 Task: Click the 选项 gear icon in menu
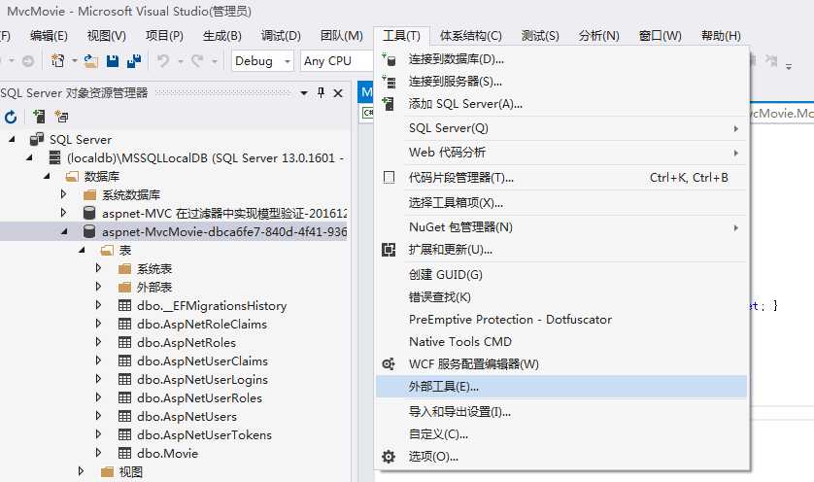pyautogui.click(x=389, y=457)
